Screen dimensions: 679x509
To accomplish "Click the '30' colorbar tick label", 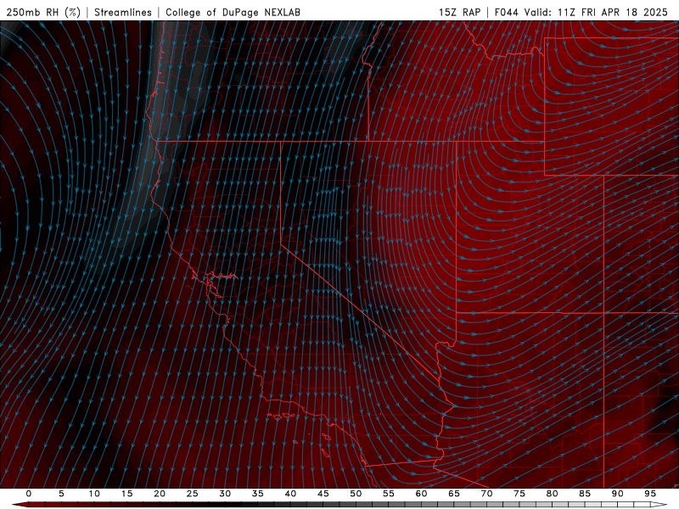I will (225, 494).
